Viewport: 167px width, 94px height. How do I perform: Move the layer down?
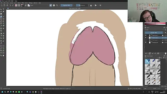[x=152, y=53]
